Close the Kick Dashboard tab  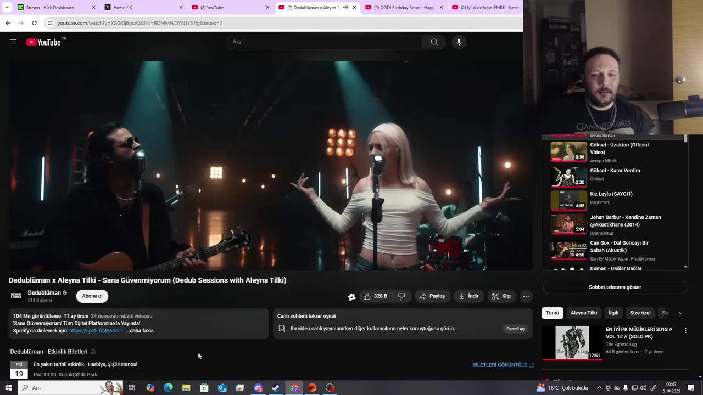[93, 8]
